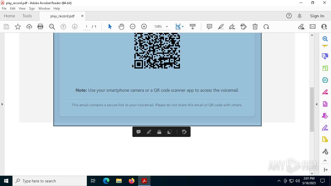This screenshot has height=186, width=331.
Task: Click the page number input field
Action: [87, 27]
